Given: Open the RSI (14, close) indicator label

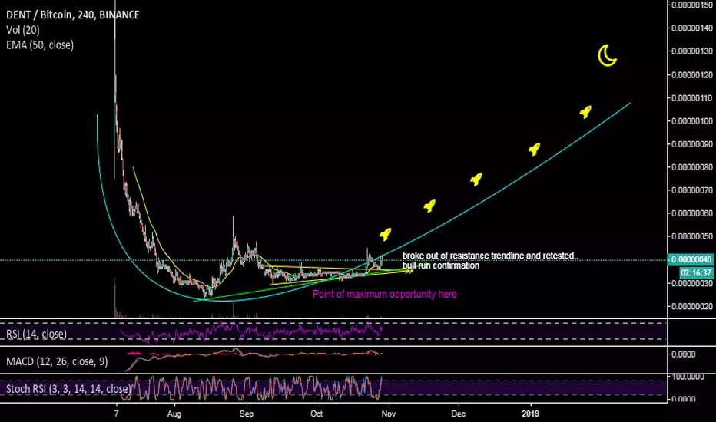Looking at the screenshot, I should tap(36, 334).
